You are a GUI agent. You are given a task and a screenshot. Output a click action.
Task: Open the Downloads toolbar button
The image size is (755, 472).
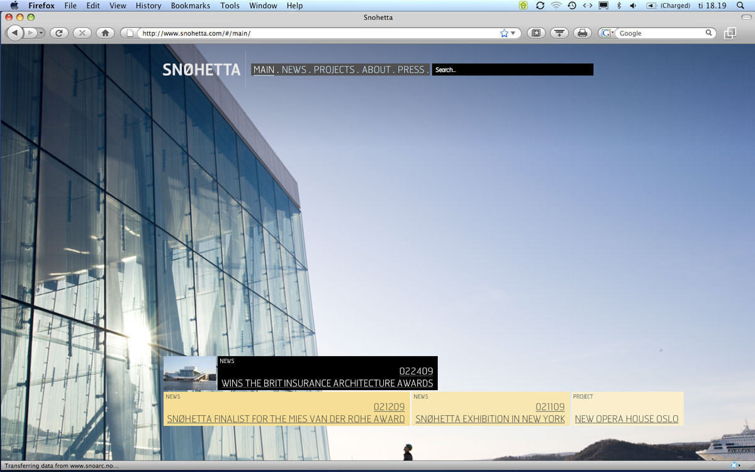coord(559,33)
